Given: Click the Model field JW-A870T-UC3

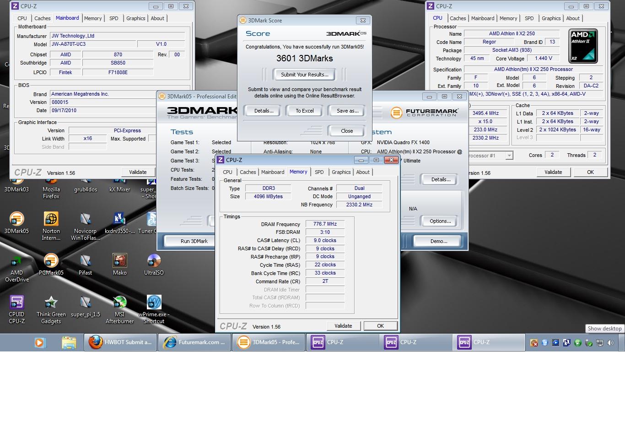Looking at the screenshot, I should coord(93,44).
